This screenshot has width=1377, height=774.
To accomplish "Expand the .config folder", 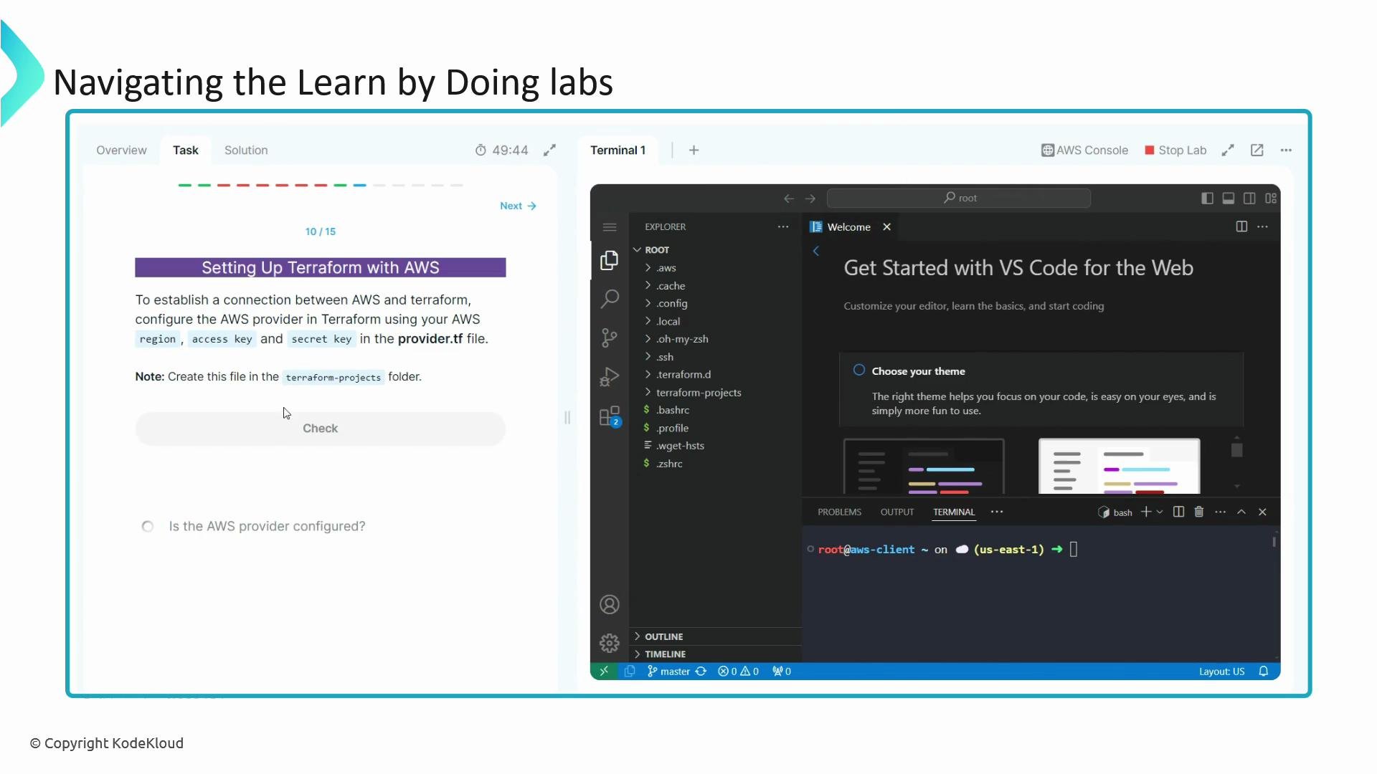I will [671, 304].
